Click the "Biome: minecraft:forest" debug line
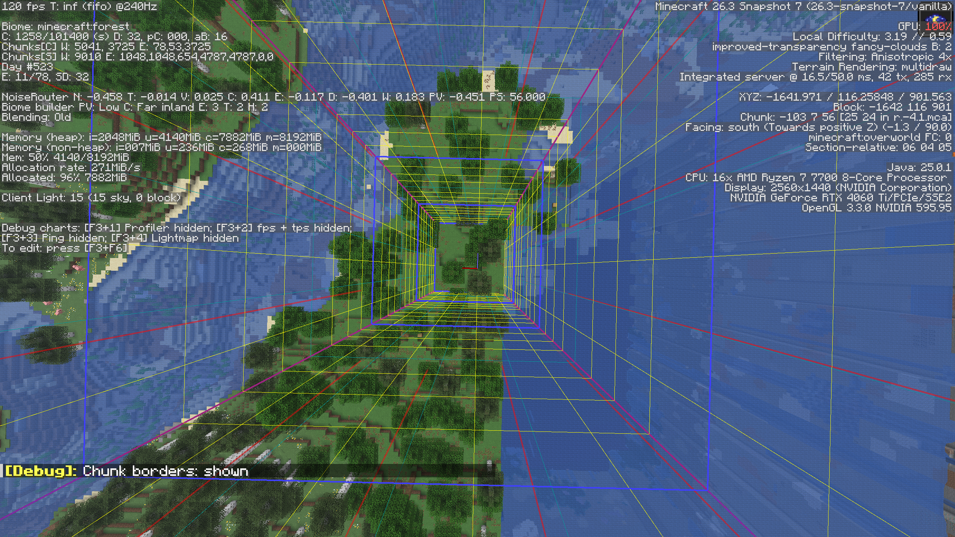Viewport: 955px width, 537px height. click(x=66, y=26)
